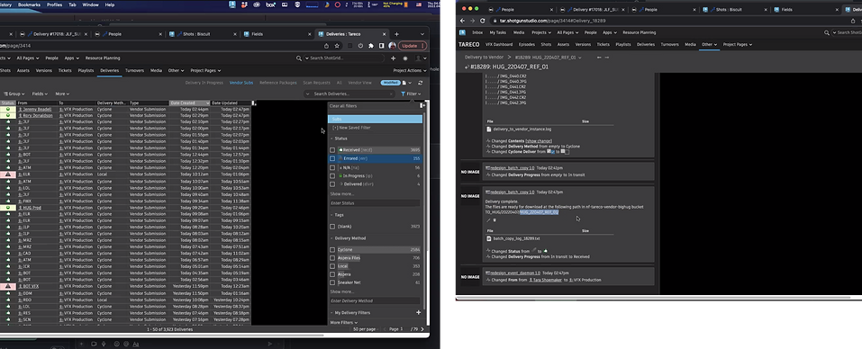Open the Group dropdown
The image size is (862, 349).
pos(14,94)
